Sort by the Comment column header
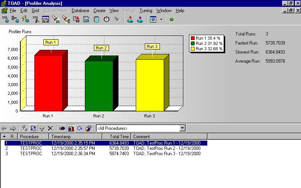 169,137
